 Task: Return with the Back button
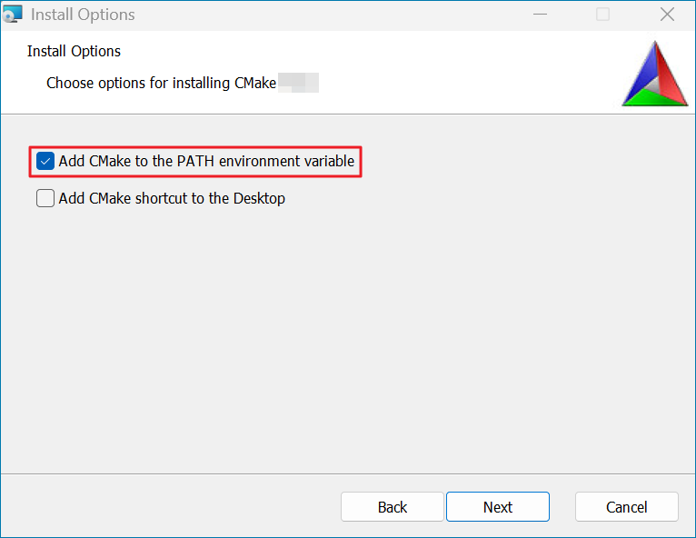pyautogui.click(x=393, y=506)
